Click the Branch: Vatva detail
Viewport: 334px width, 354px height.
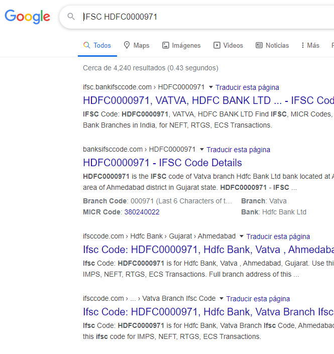click(x=264, y=201)
